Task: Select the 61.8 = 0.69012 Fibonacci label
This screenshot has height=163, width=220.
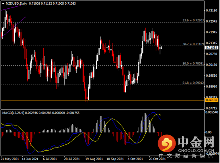Action: pos(193,83)
